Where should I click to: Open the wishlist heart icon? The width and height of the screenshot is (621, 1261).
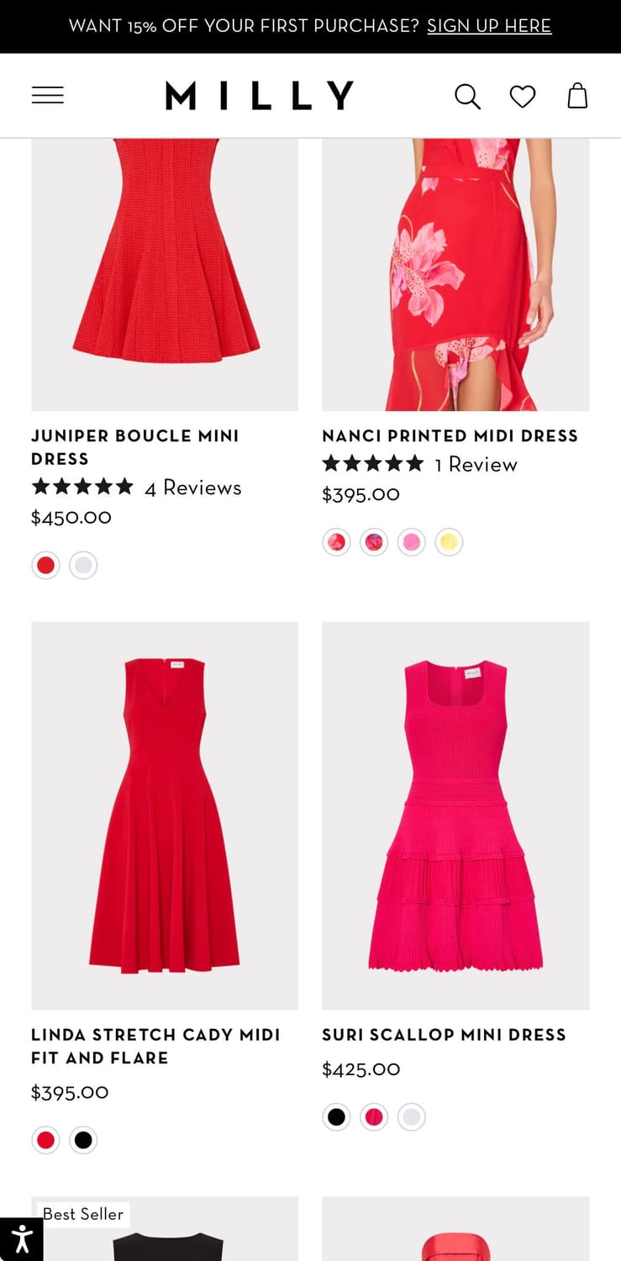pos(523,97)
